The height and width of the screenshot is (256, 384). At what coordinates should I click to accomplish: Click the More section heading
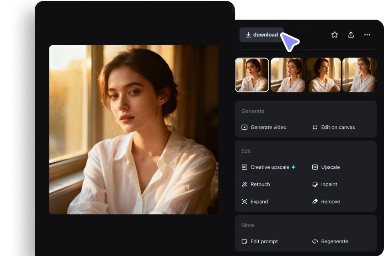(248, 225)
